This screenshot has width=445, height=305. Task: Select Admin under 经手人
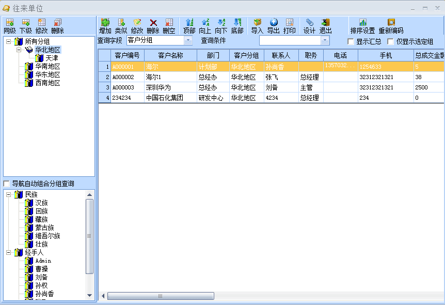click(43, 261)
